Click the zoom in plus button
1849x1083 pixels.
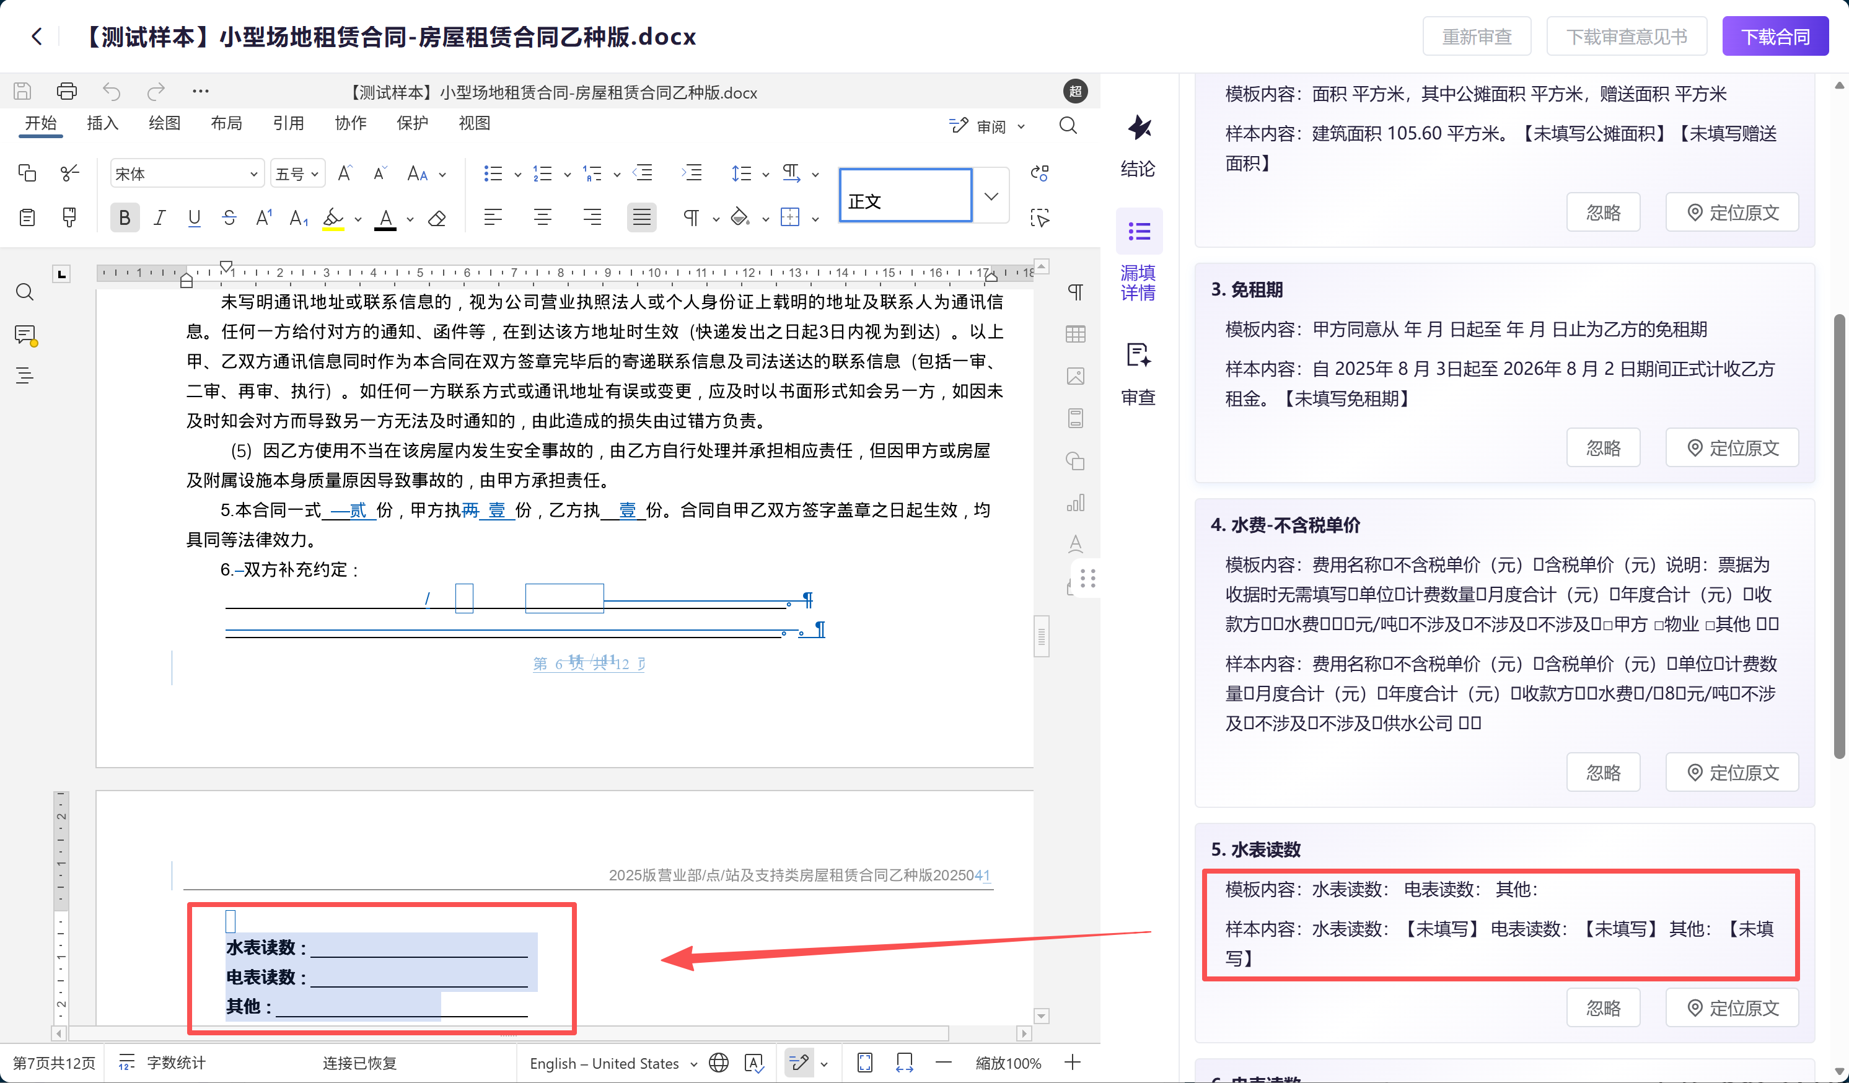tap(1072, 1063)
